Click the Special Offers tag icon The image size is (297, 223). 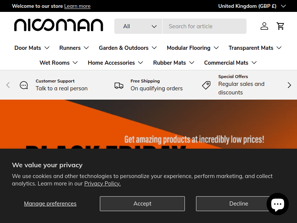point(206,85)
